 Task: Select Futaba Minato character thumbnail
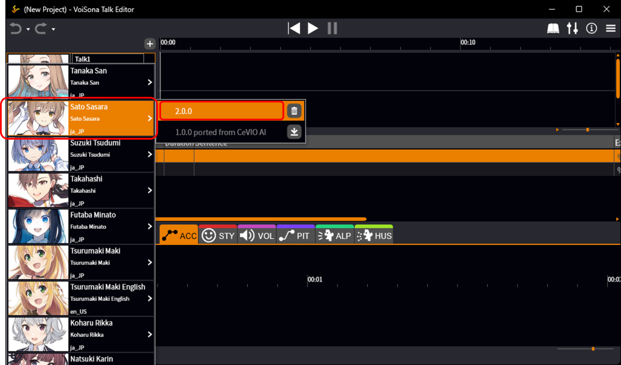coord(38,226)
